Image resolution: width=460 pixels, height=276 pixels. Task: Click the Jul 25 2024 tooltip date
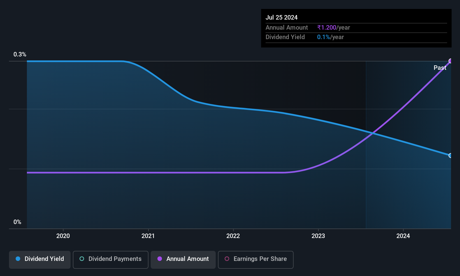[282, 17]
